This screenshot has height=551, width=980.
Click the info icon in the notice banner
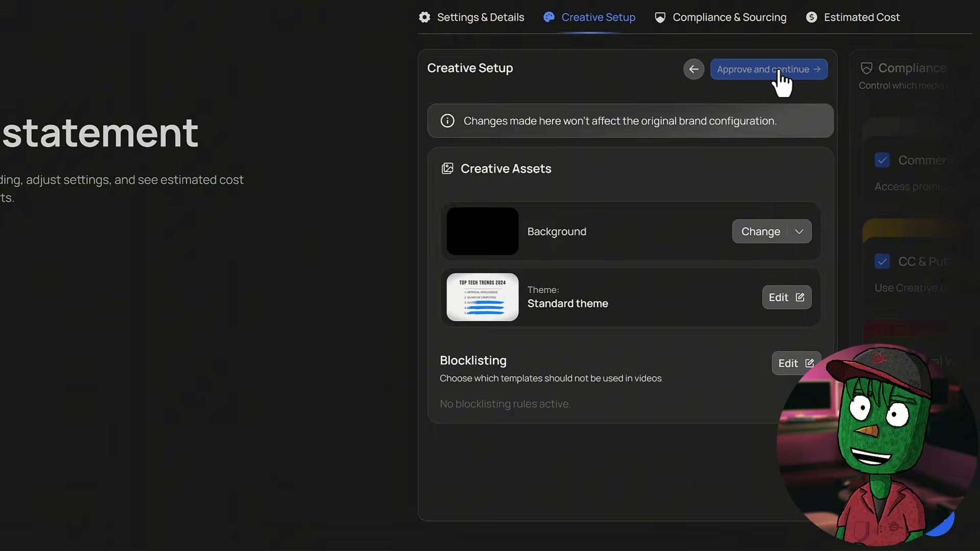[448, 121]
